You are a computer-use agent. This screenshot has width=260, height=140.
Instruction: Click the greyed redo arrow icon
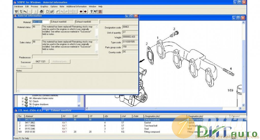[66, 11]
